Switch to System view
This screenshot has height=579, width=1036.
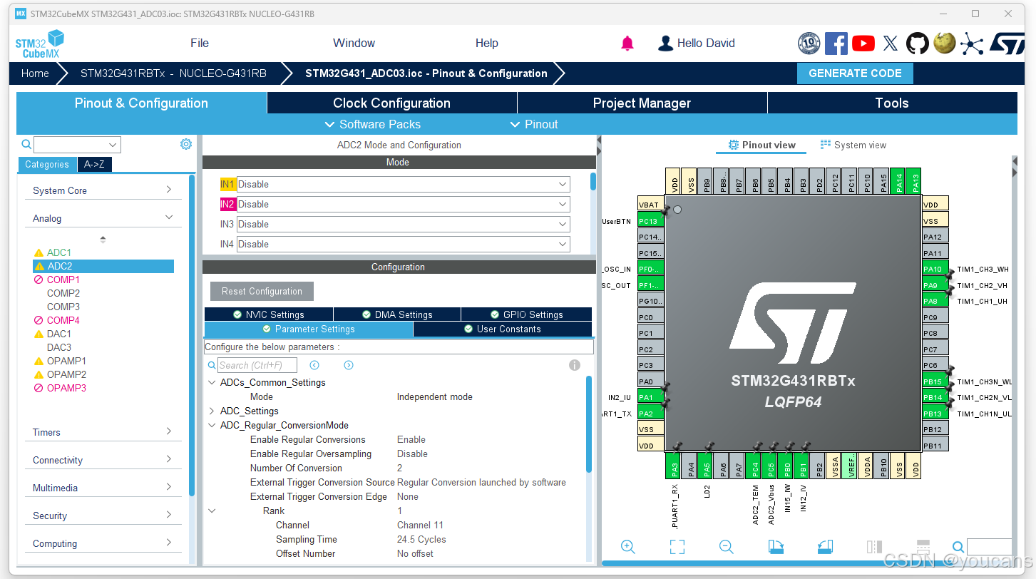[x=853, y=145]
